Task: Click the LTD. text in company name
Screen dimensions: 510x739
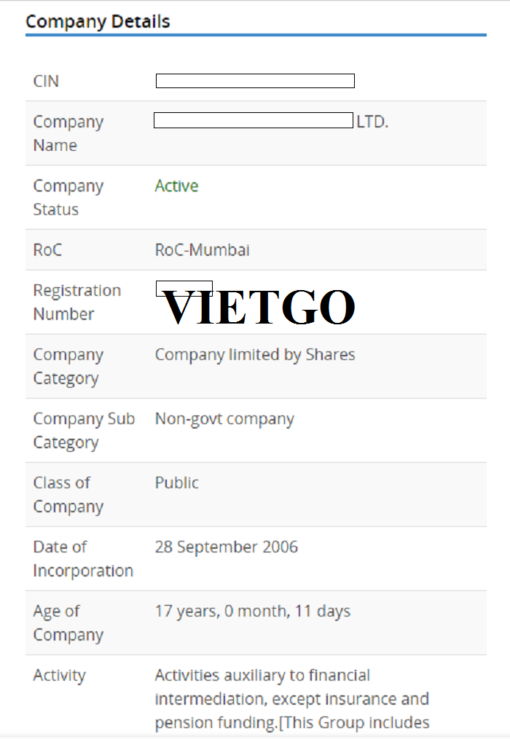Action: (x=372, y=122)
